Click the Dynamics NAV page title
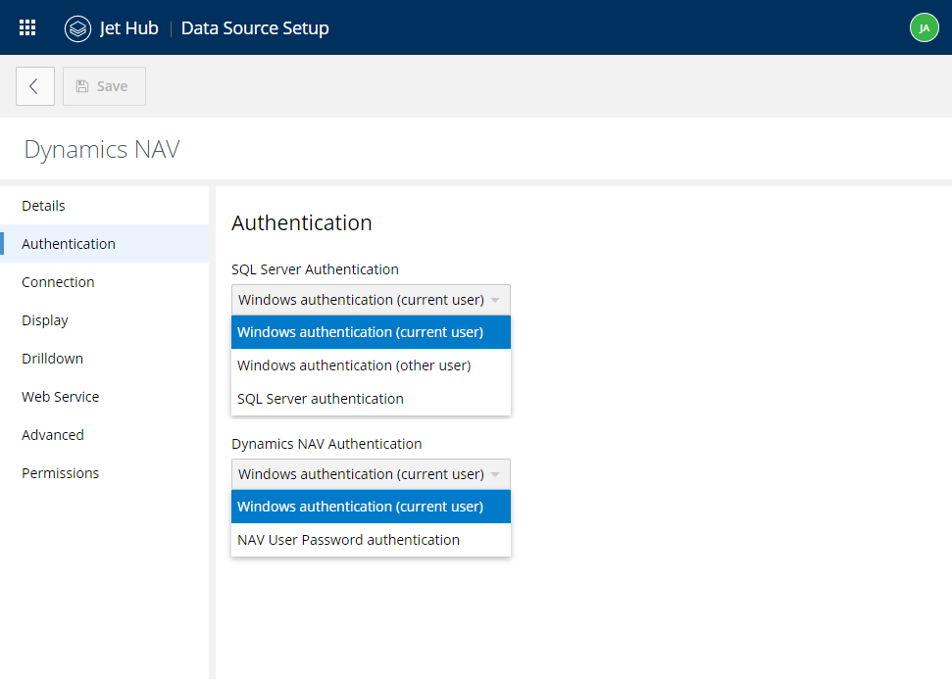Screen dimensions: 952x680 (x=102, y=149)
